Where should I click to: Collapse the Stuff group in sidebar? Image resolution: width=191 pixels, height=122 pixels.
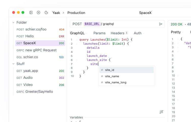tap(13, 64)
